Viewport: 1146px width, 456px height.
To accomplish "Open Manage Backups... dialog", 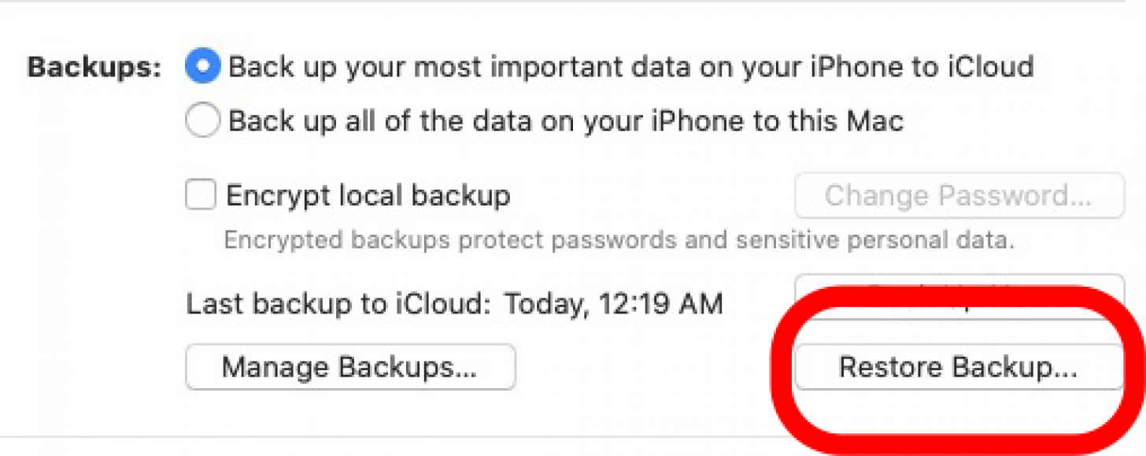I will coord(350,367).
